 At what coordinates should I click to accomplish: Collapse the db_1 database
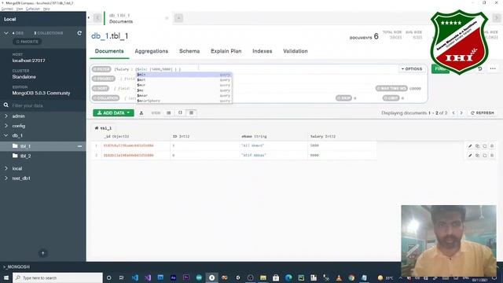coord(6,135)
